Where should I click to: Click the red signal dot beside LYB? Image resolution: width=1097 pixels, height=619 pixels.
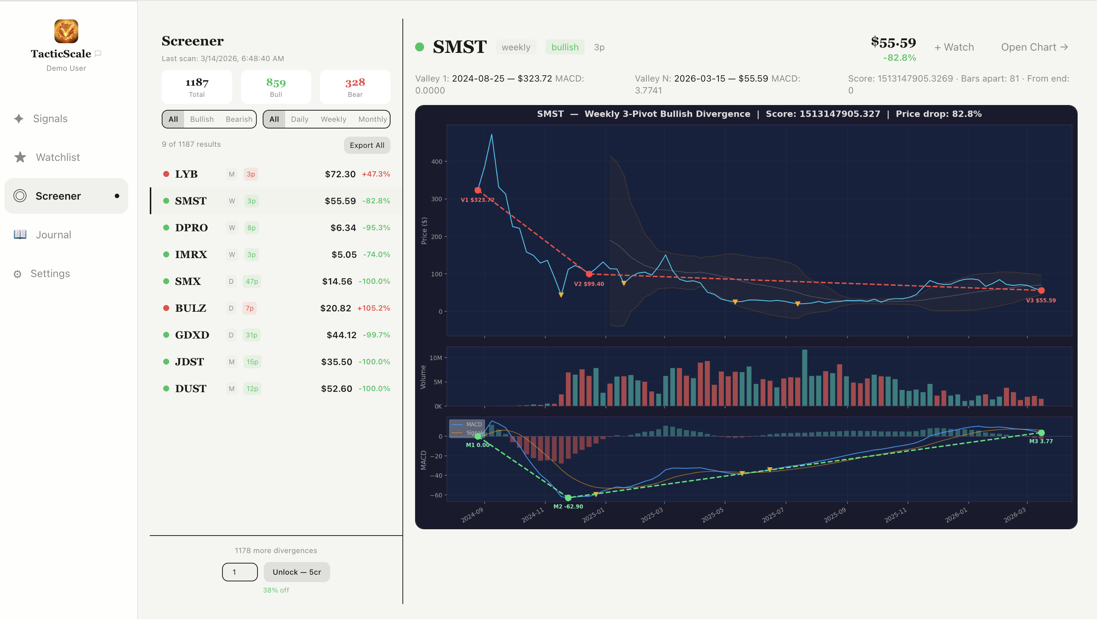pos(166,174)
